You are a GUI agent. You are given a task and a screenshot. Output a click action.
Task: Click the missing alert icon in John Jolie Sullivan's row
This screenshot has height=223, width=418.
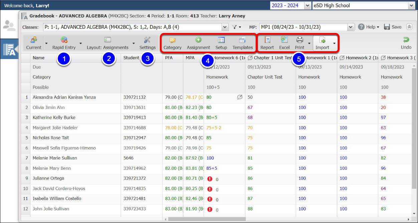210,209
